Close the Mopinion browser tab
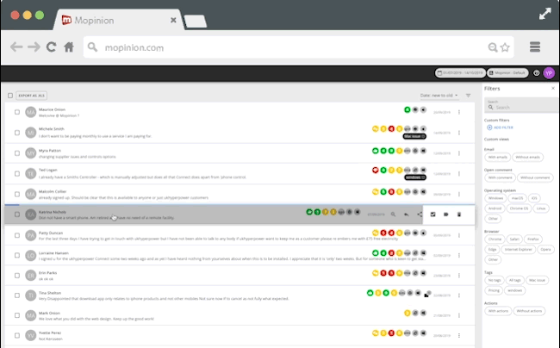 173,20
